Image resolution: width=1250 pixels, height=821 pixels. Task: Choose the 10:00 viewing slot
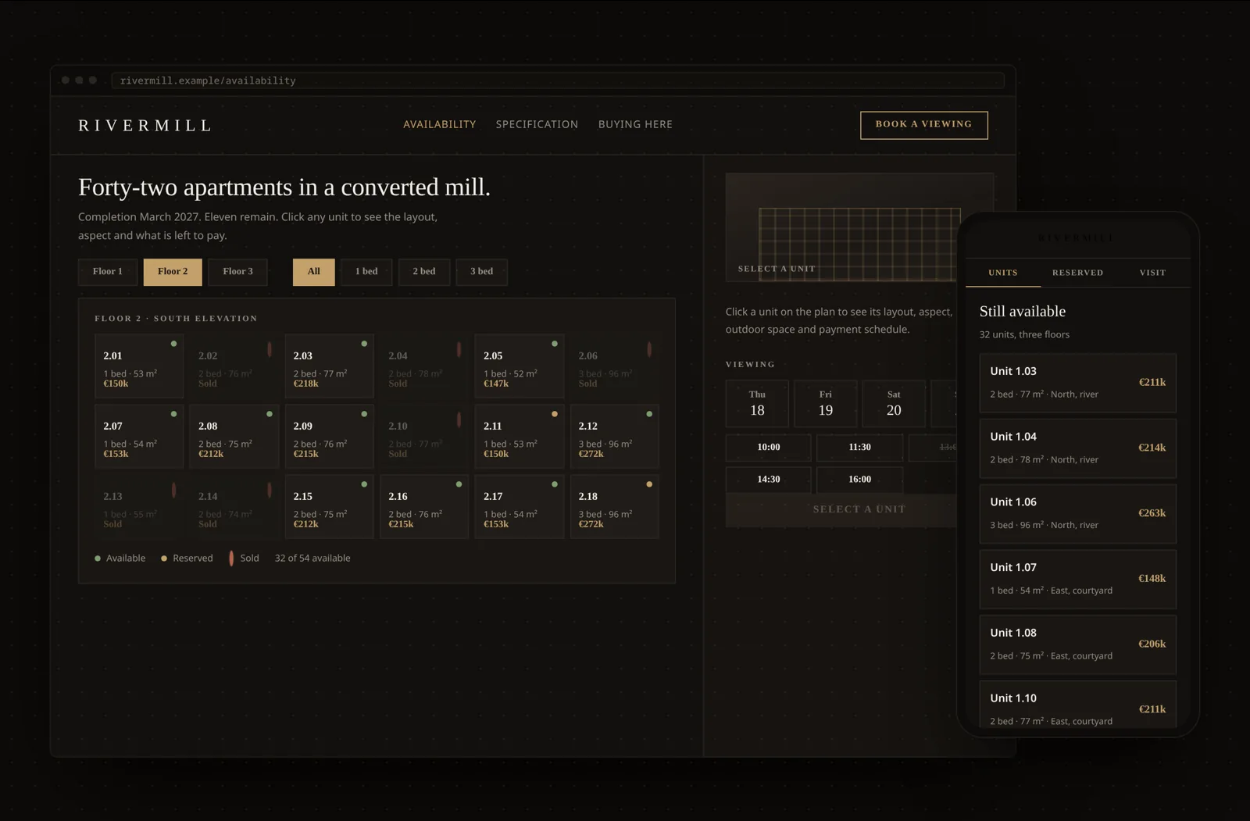768,448
